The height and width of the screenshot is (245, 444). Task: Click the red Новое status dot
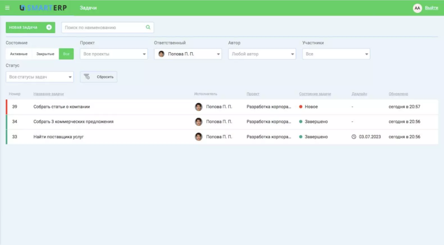click(301, 107)
